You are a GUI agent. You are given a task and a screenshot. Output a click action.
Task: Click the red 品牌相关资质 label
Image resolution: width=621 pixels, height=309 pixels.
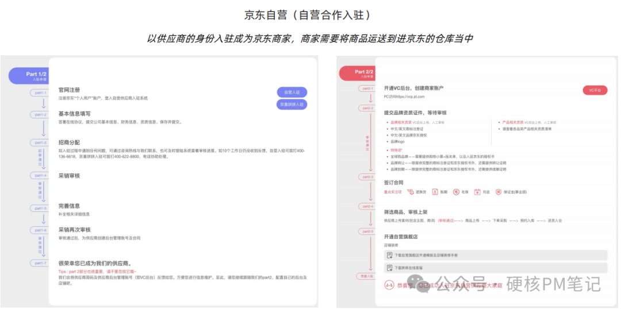(x=401, y=122)
